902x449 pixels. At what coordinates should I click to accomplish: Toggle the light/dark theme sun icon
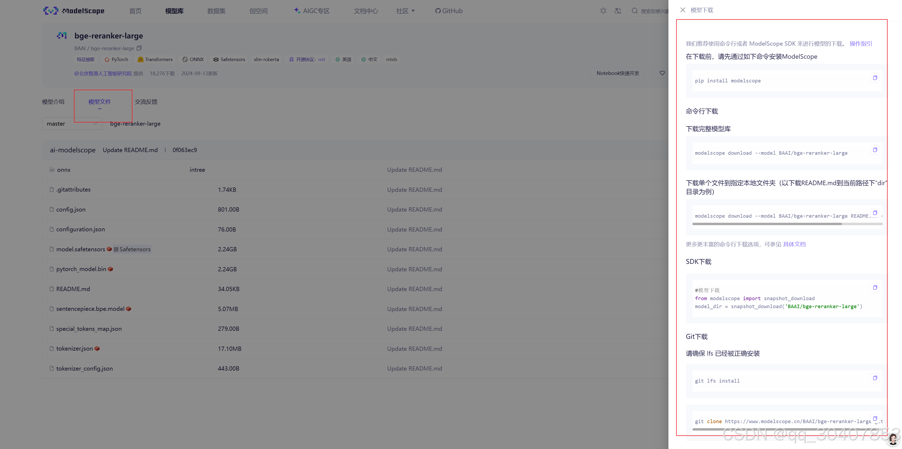coord(603,11)
